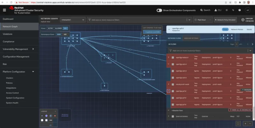Zoom in the graph with plus button
Screen dimensions: 255x128
tap(245, 123)
